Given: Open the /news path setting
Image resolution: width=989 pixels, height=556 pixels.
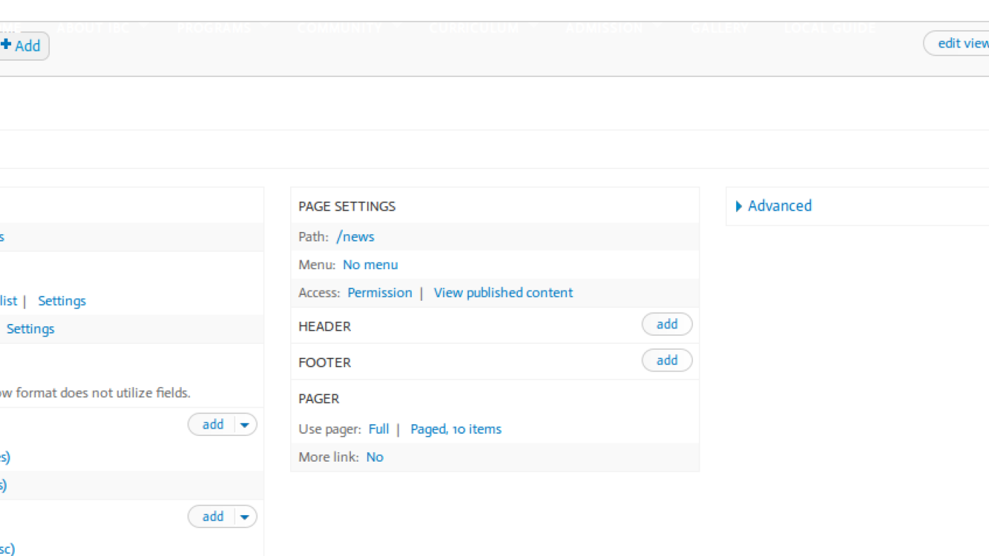Looking at the screenshot, I should (x=355, y=236).
